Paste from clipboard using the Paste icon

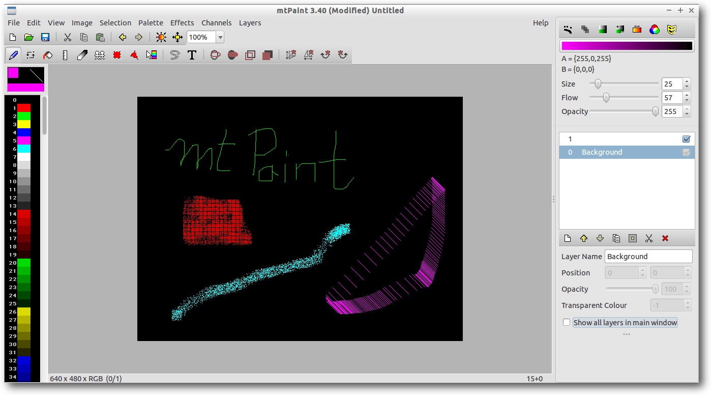point(100,37)
